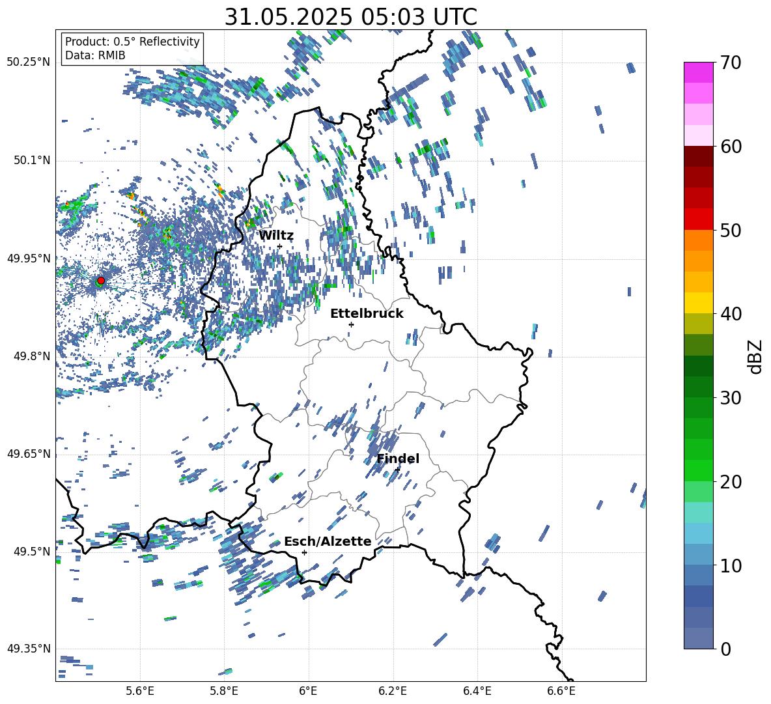This screenshot has width=771, height=704.
Task: Click the Findel location cross marker
Action: point(398,470)
